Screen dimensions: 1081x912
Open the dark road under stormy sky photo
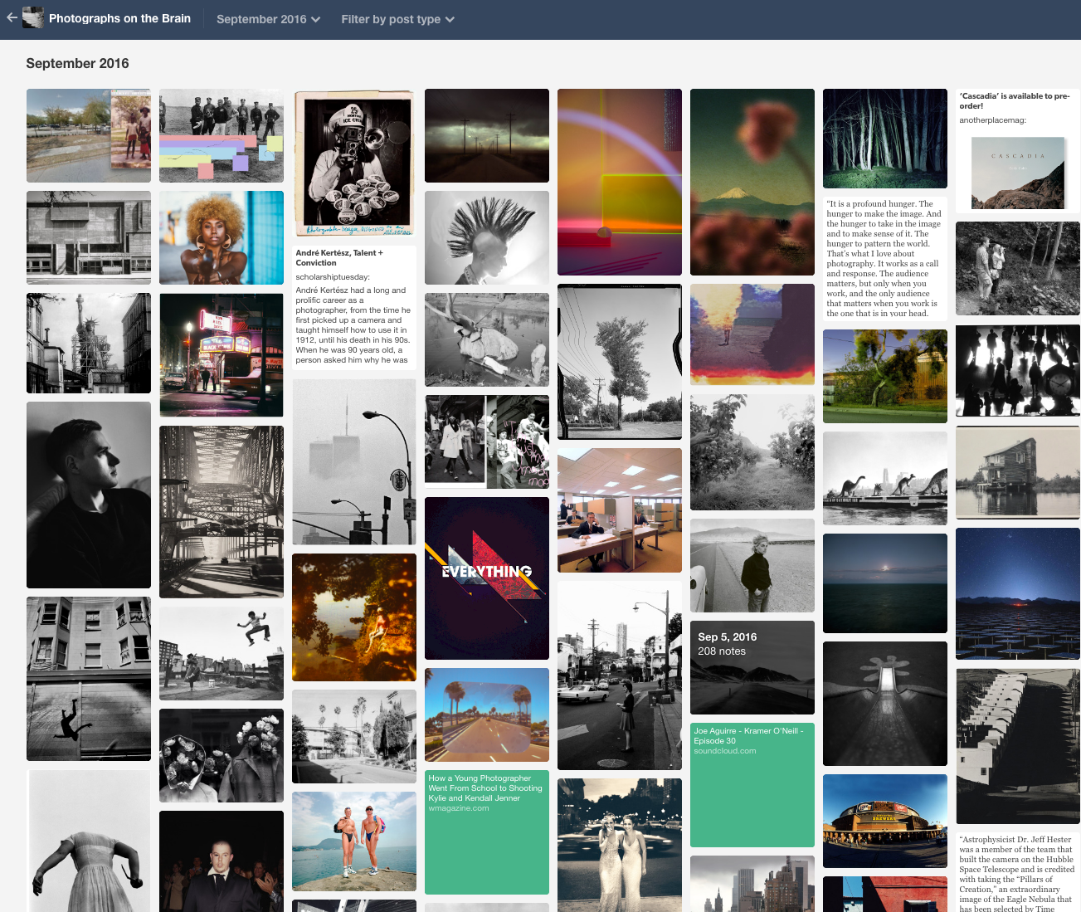point(487,135)
